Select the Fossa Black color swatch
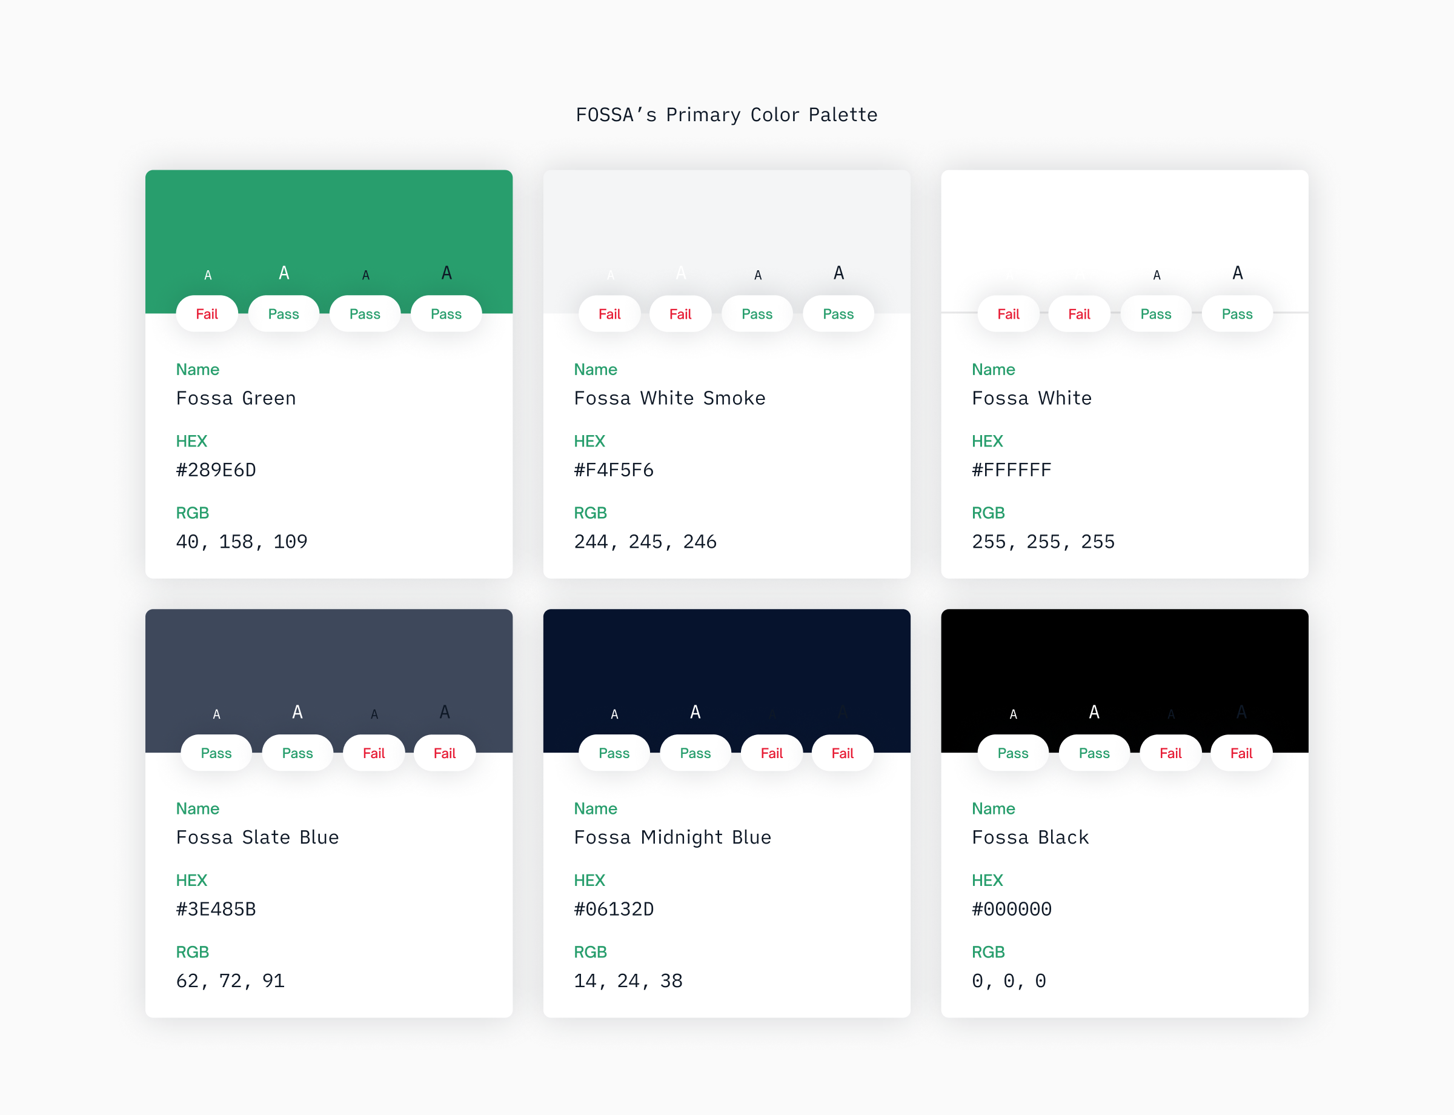Screen dimensions: 1454x1115 (1125, 681)
